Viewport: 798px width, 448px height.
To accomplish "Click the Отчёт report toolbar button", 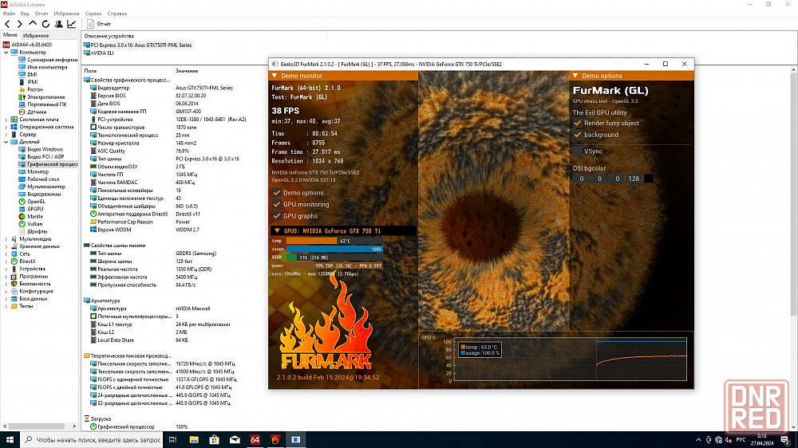I will pos(99,24).
